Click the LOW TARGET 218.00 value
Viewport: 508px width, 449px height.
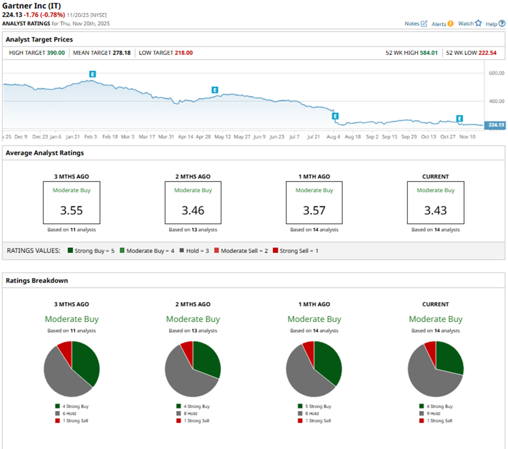coord(184,53)
